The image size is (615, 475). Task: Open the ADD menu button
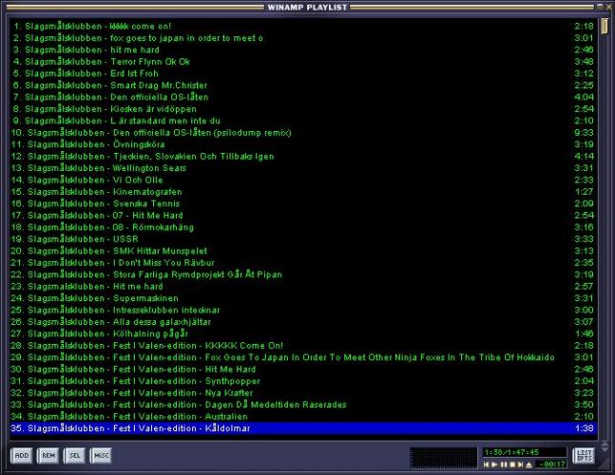(21, 456)
